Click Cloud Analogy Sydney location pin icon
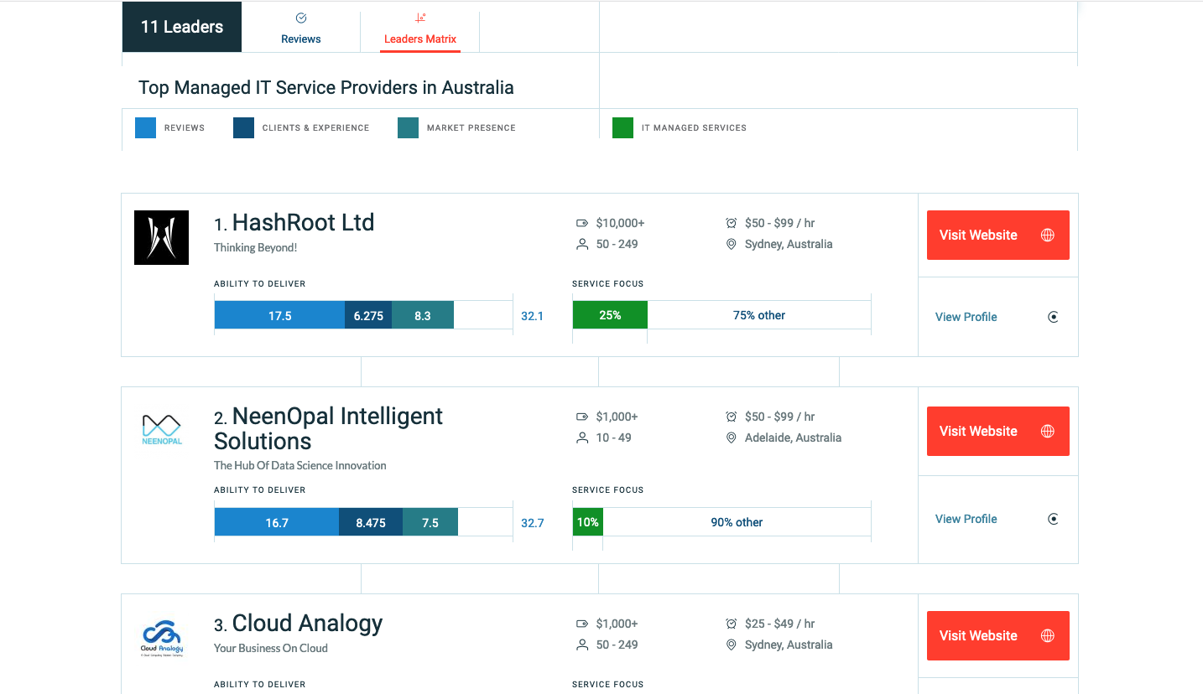Viewport: 1203px width, 694px height. 731,645
